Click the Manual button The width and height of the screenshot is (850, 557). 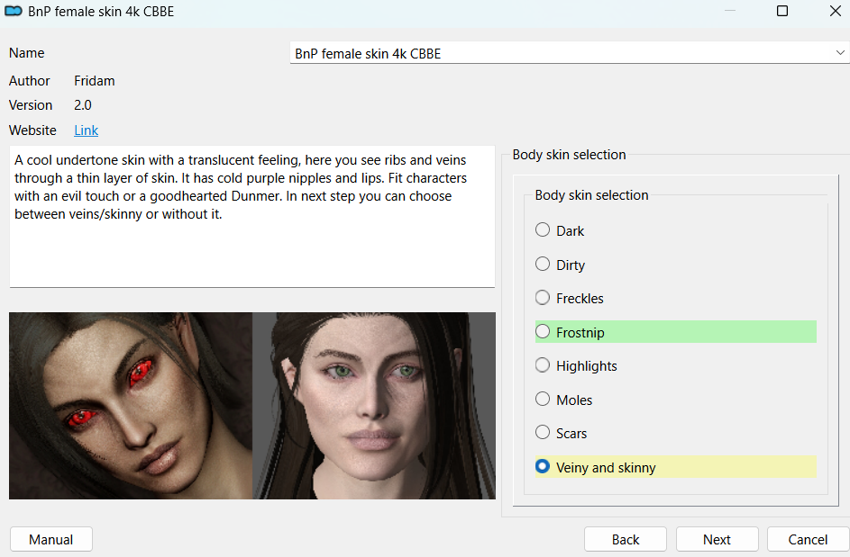(x=51, y=540)
